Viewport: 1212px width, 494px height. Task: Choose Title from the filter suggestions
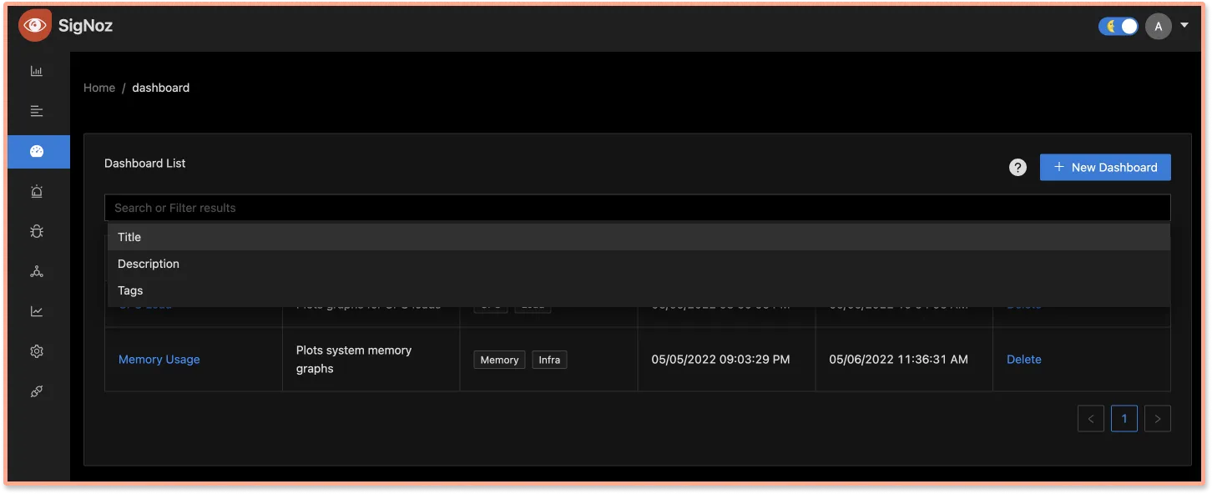coord(639,237)
